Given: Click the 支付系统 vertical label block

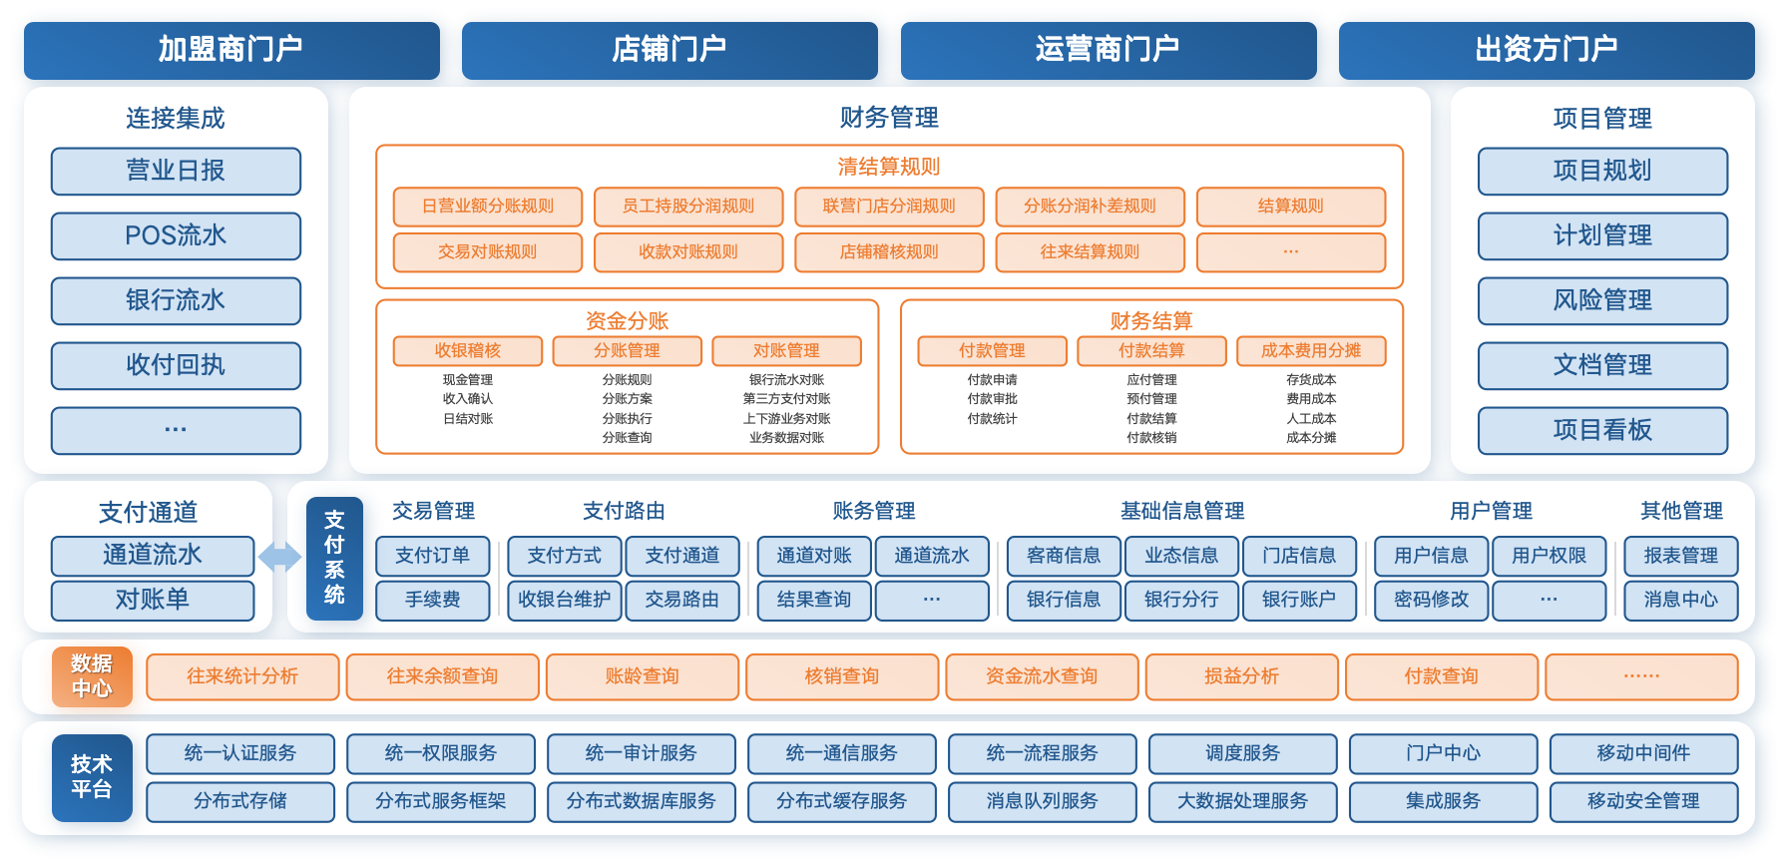Looking at the screenshot, I should click(x=334, y=558).
